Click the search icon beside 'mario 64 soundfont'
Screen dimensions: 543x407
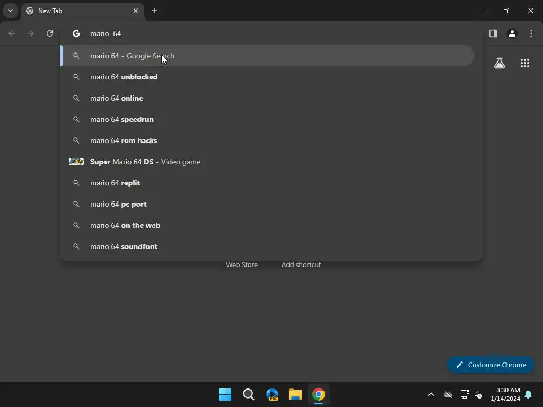(76, 246)
